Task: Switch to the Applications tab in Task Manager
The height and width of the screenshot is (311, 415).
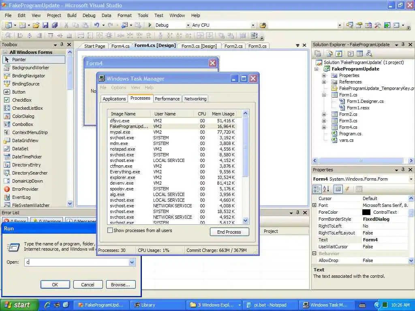Action: coord(114,99)
